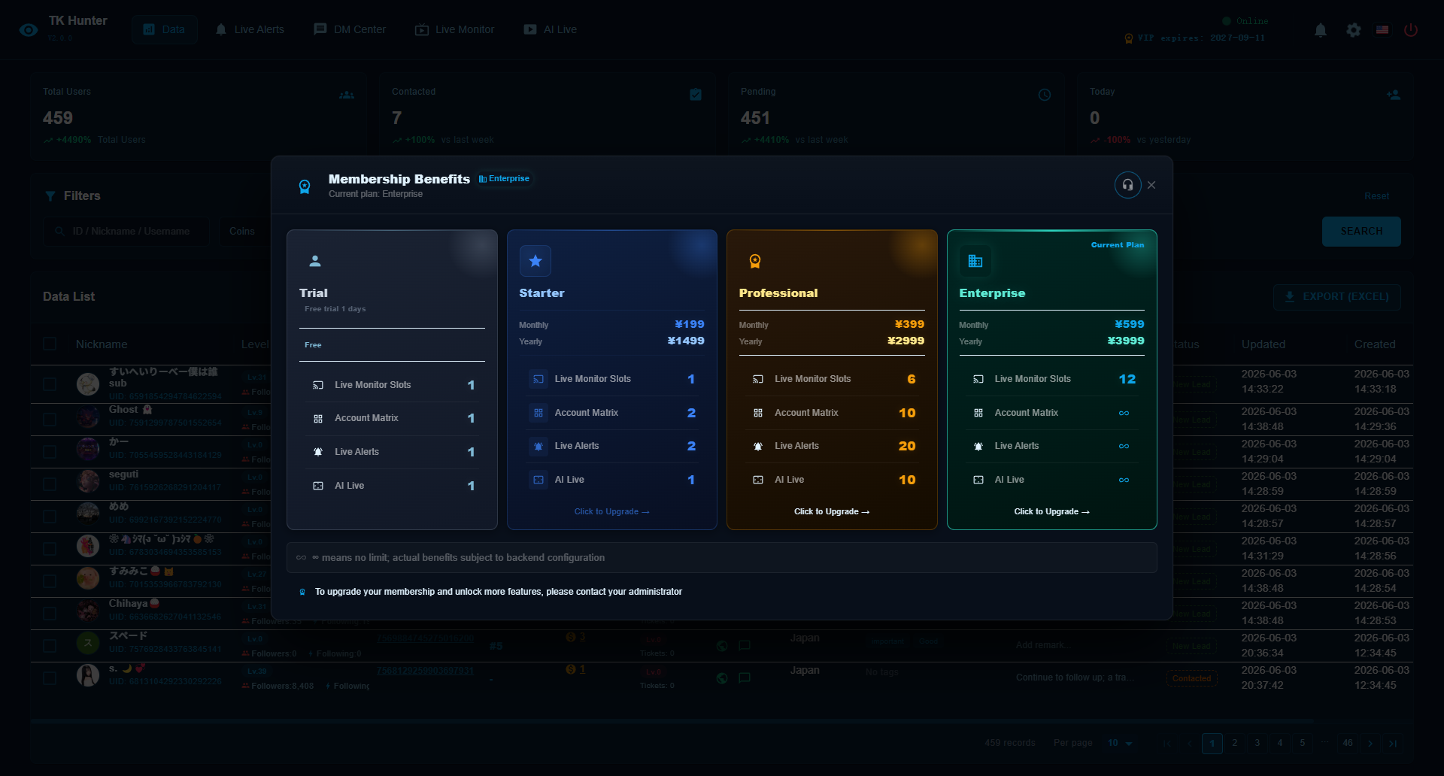
Task: Click Enterprise AI Live icon
Action: (978, 480)
